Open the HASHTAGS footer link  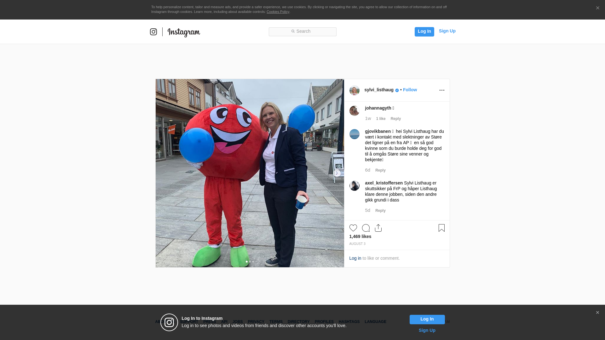(349, 322)
